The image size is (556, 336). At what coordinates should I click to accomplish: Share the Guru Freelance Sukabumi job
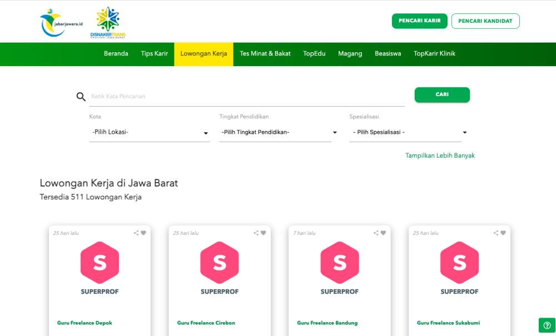coord(495,233)
